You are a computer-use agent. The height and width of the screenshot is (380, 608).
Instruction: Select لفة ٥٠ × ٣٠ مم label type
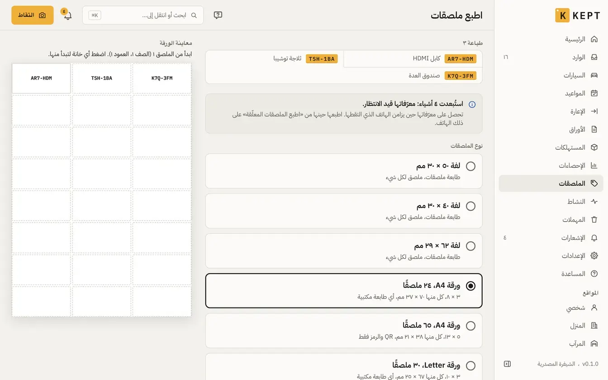[x=344, y=171]
